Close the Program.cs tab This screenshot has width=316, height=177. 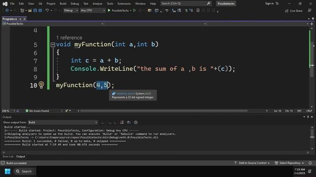25,19
